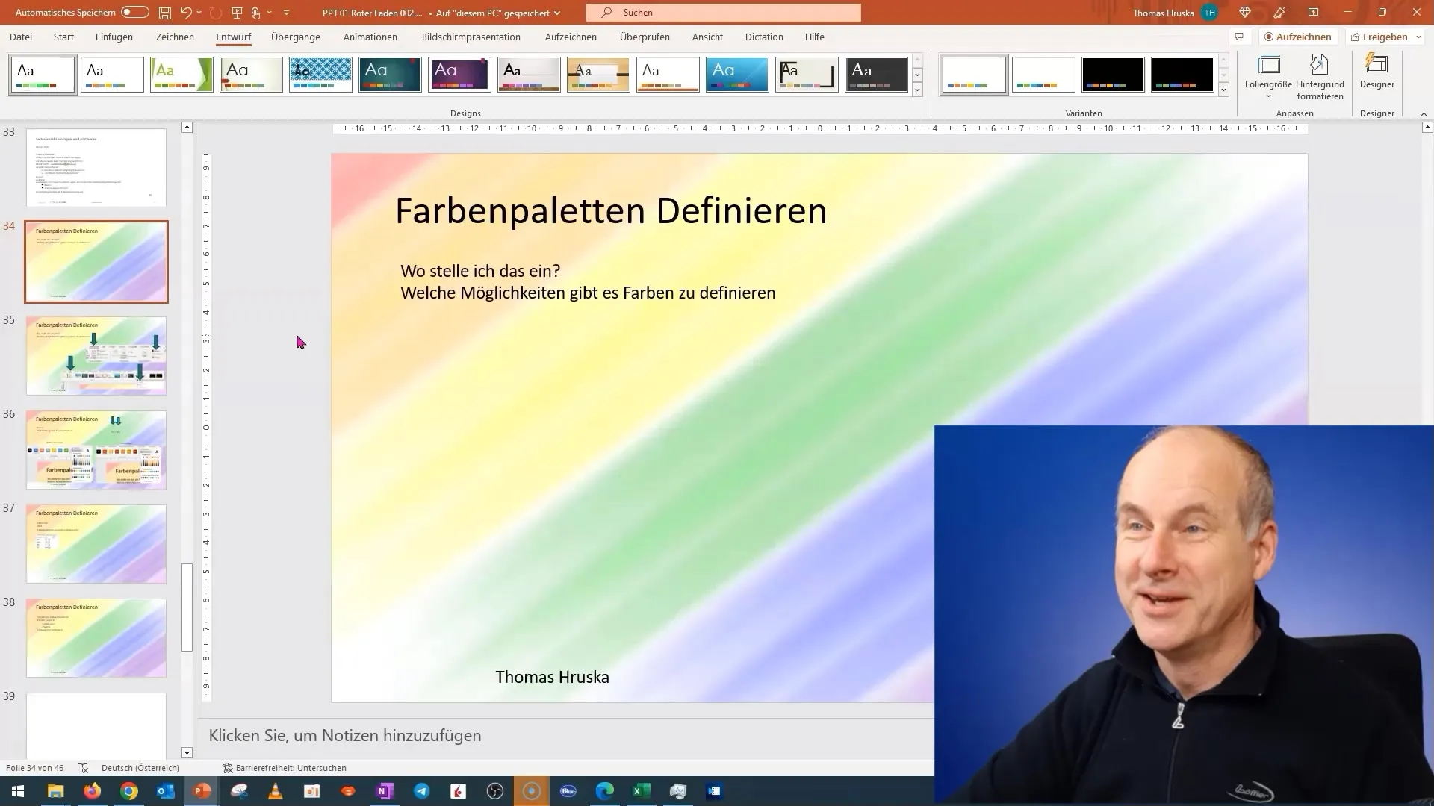
Task: Apply the green arrow design theme
Action: (181, 75)
